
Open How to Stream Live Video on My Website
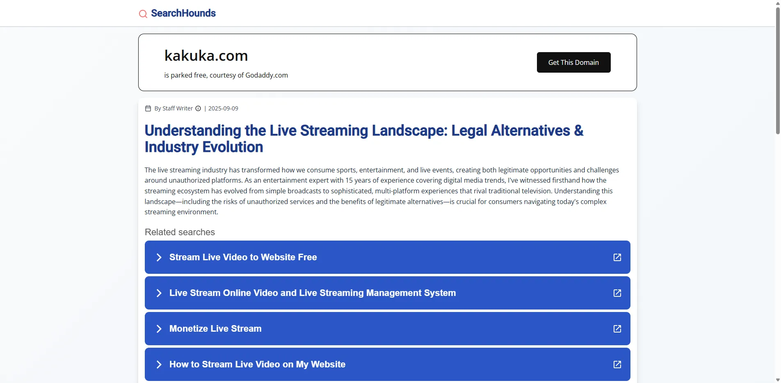[257, 365]
